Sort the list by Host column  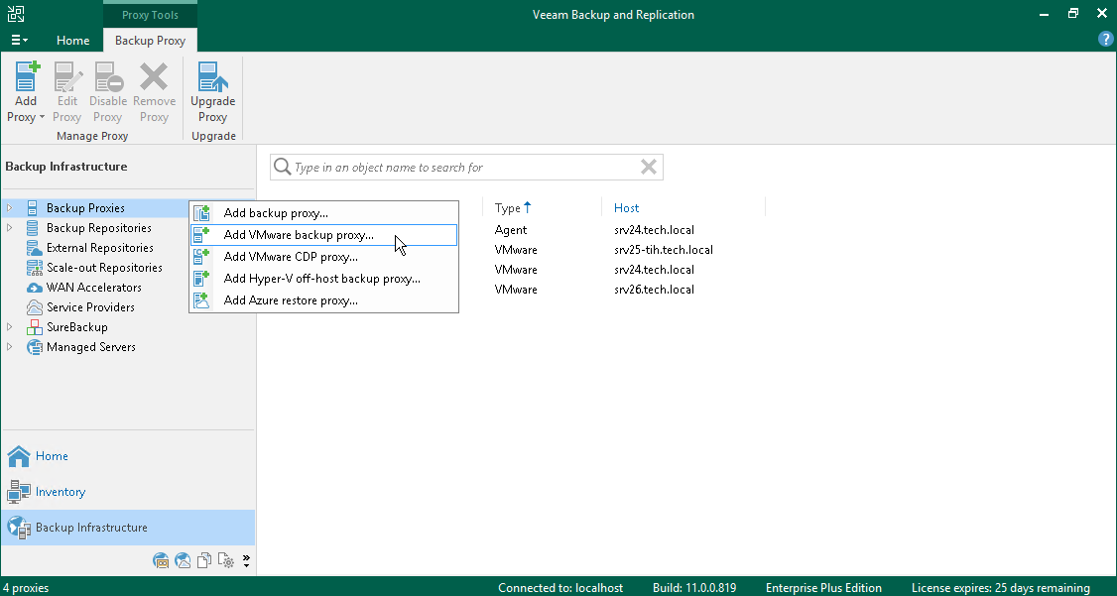pyautogui.click(x=627, y=208)
